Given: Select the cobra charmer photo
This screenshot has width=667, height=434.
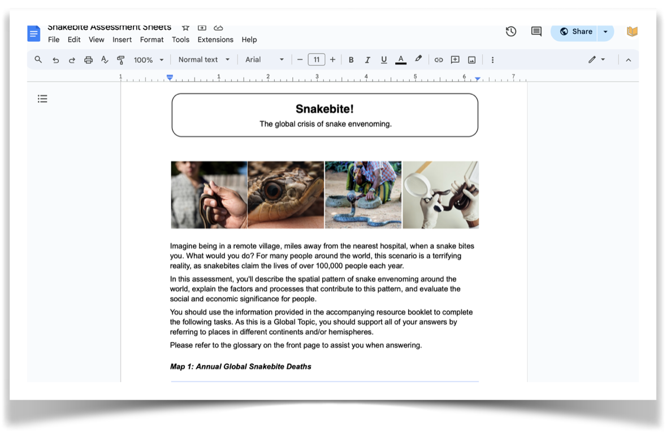Looking at the screenshot, I should pyautogui.click(x=363, y=195).
